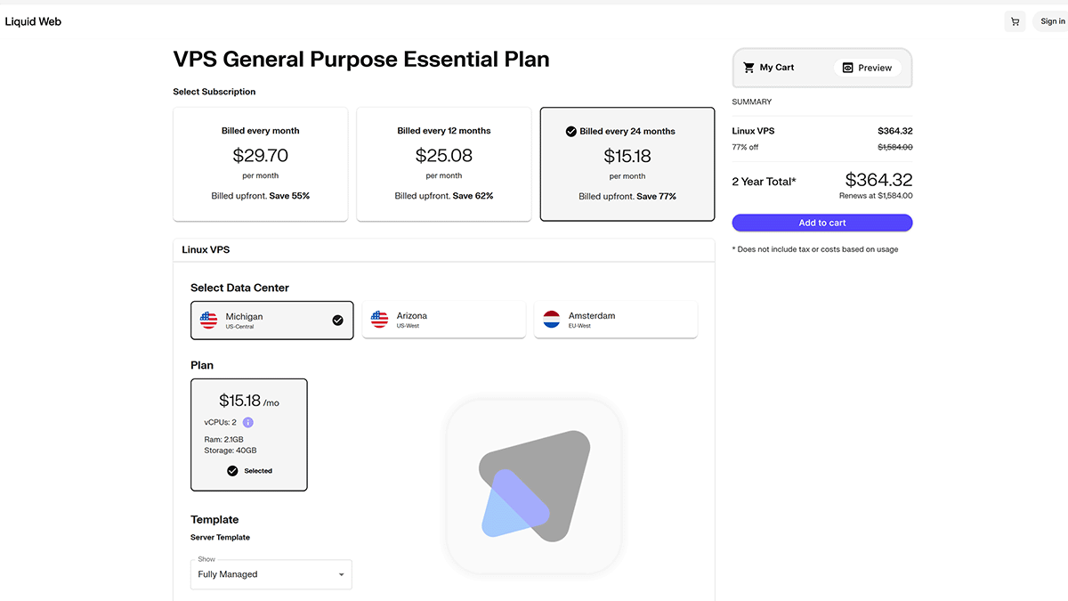Viewport: 1068px width, 601px height.
Task: Click the VPS General Purpose Essential Plan heading
Action: [x=361, y=60]
